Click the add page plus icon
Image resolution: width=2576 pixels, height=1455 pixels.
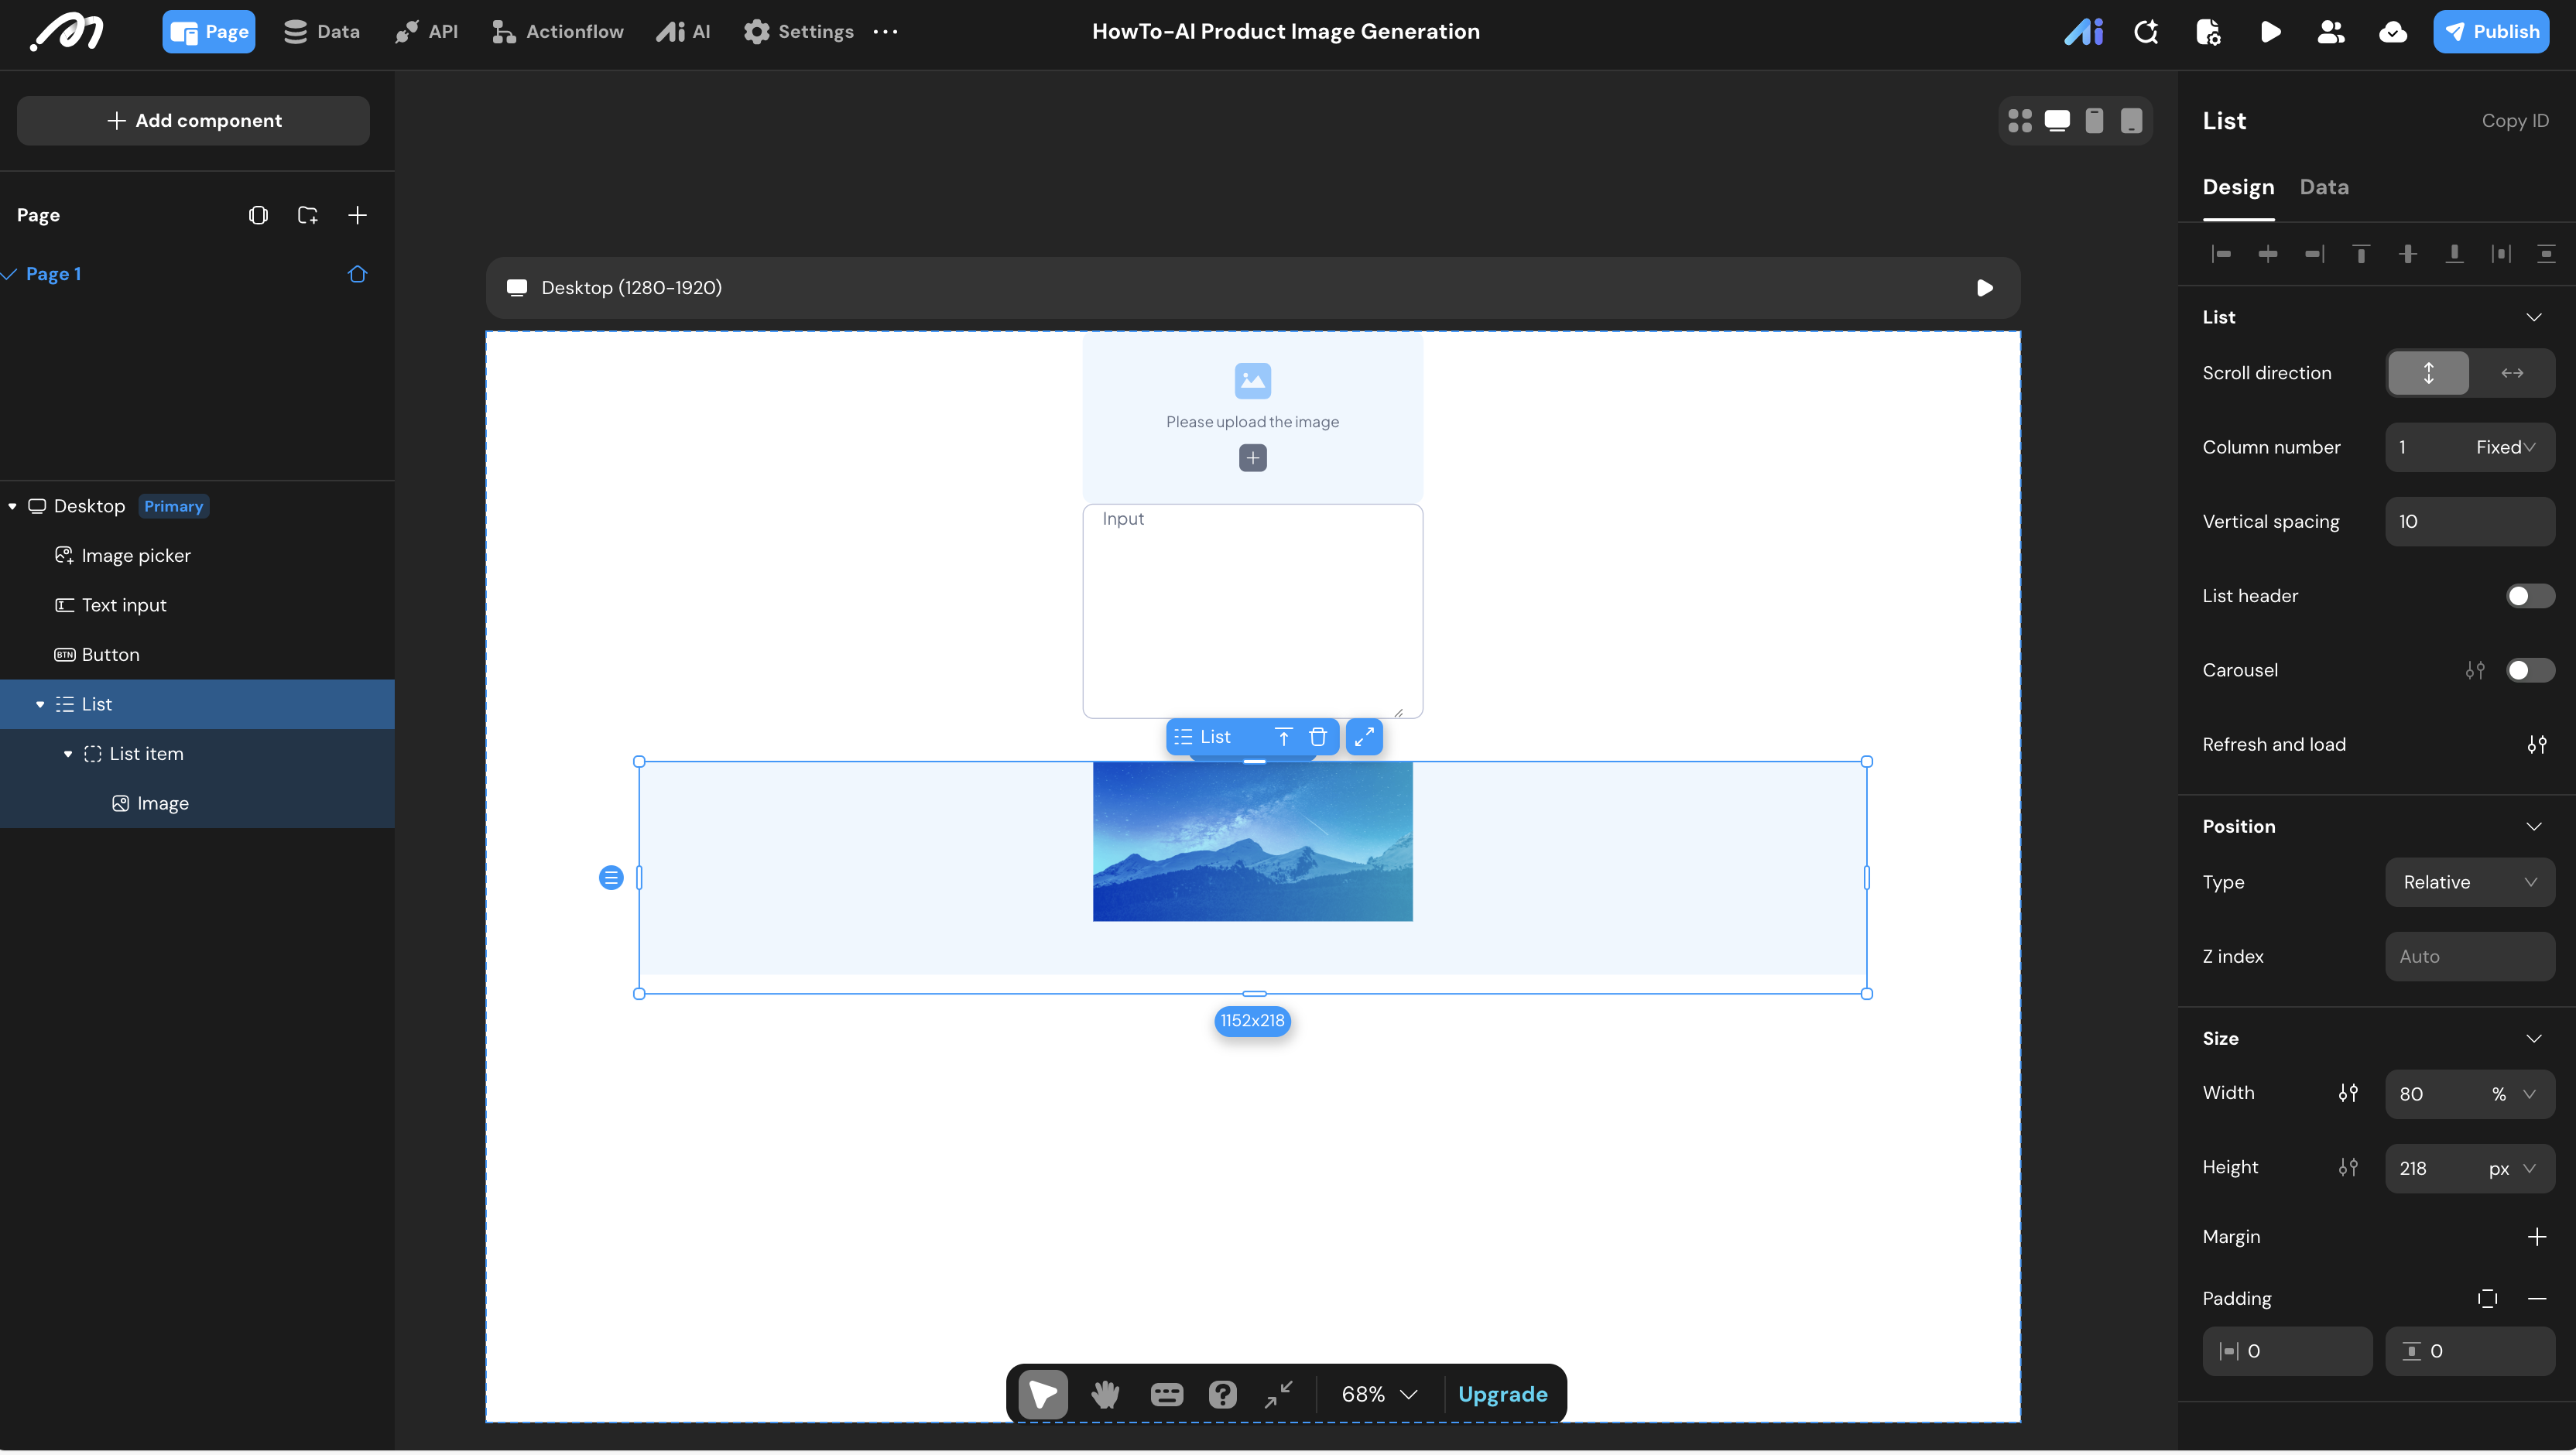(357, 215)
